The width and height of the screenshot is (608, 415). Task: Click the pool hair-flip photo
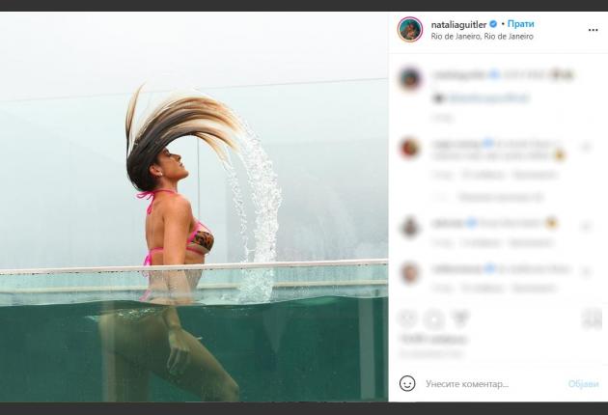coord(193,207)
